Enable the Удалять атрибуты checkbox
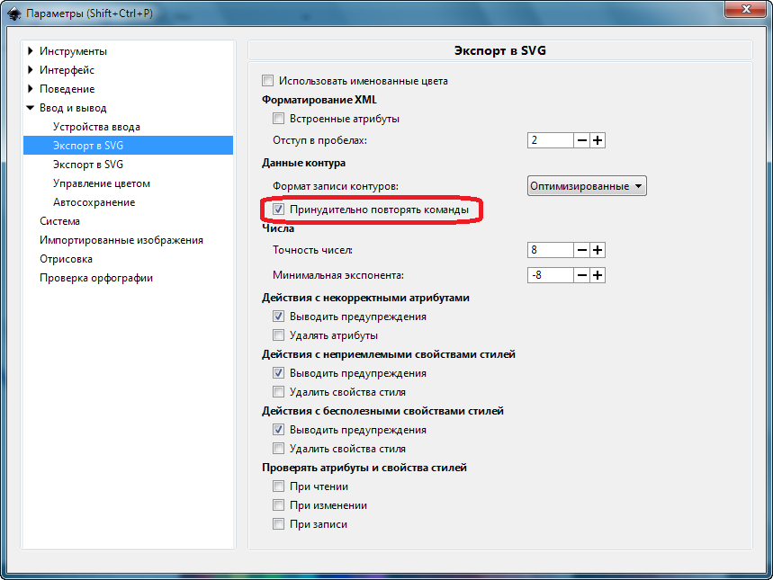The width and height of the screenshot is (773, 580). (x=278, y=335)
